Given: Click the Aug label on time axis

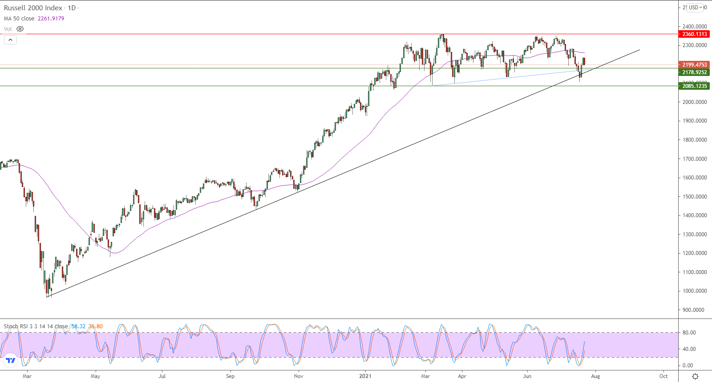Looking at the screenshot, I should tap(595, 376).
